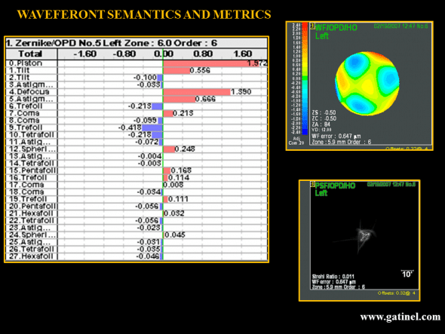Click 'ZS : -0.50' in wavefront panel
The width and height of the screenshot is (445, 334).
click(x=324, y=112)
